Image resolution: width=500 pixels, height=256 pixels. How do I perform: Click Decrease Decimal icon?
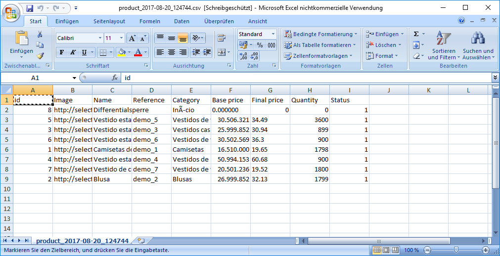point(254,56)
